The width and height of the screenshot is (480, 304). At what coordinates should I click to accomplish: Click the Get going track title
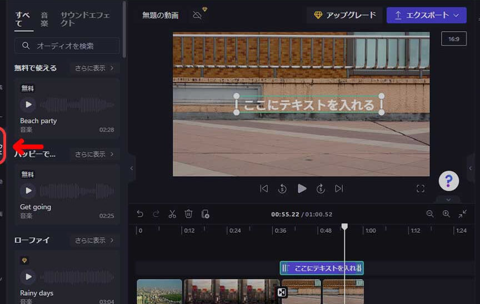click(x=36, y=207)
